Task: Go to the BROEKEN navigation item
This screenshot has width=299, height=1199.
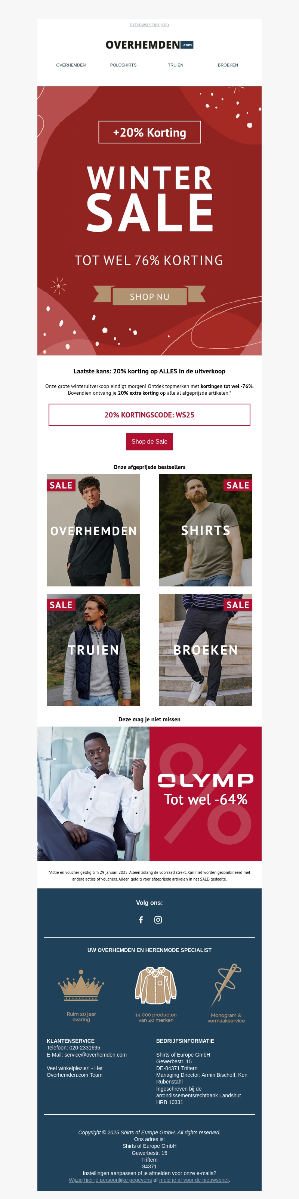Action: point(228,65)
